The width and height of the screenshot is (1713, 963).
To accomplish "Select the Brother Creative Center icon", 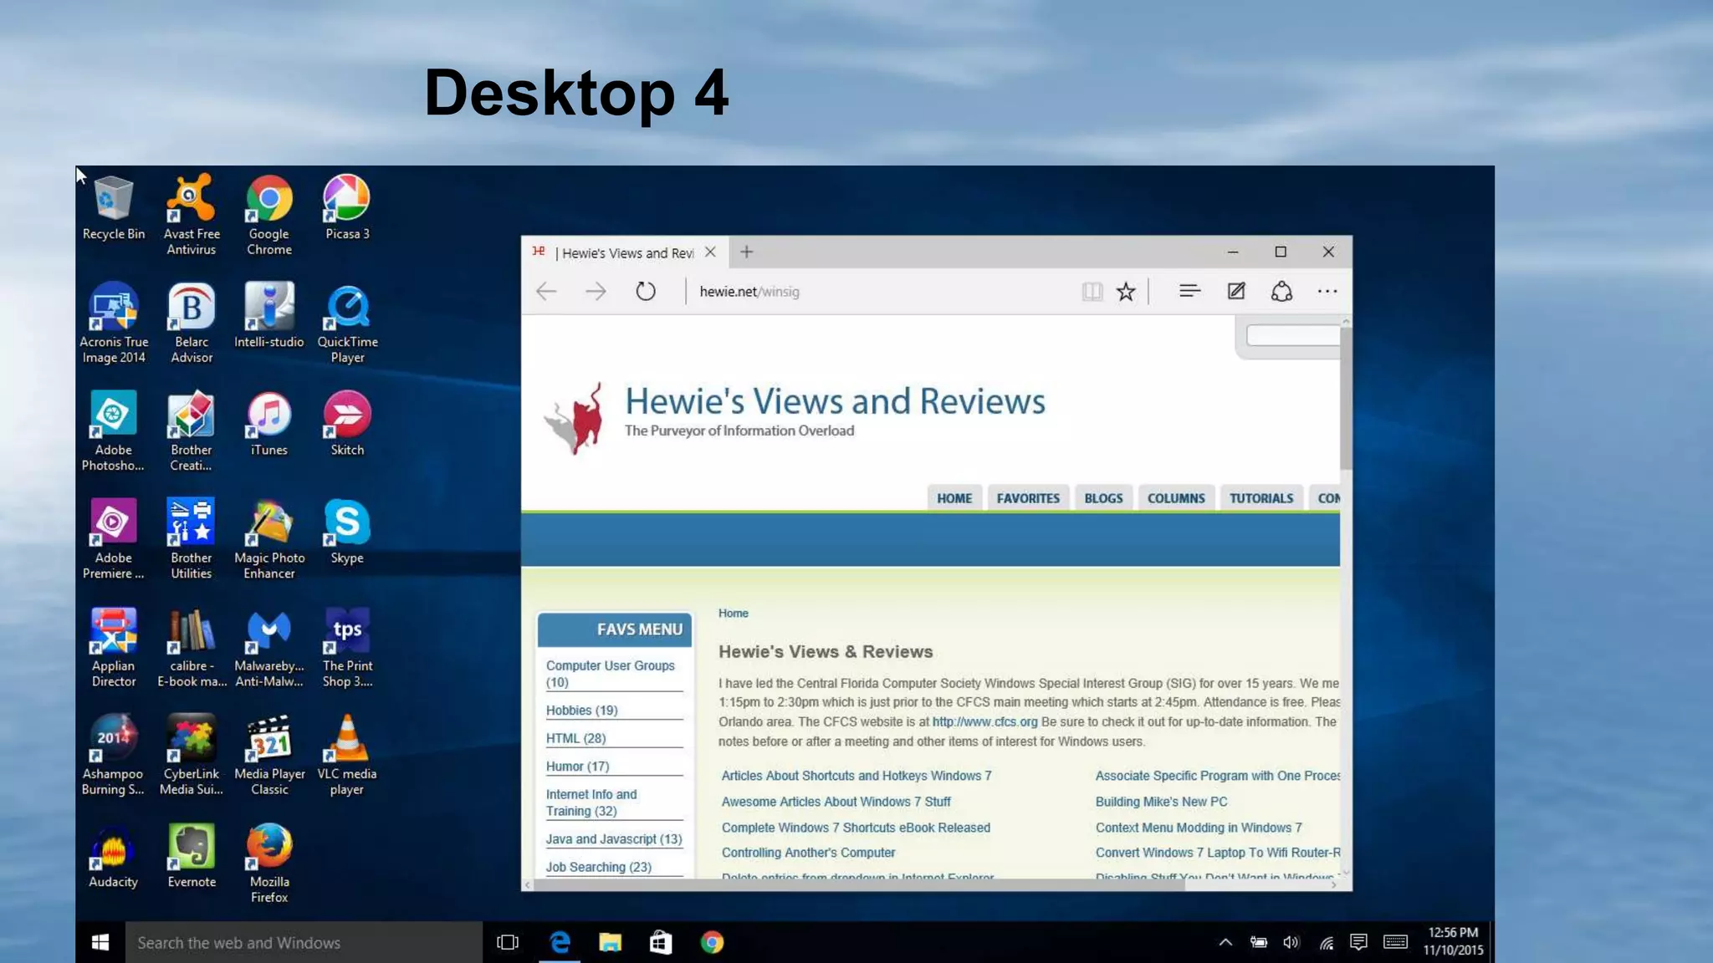I will click(191, 431).
